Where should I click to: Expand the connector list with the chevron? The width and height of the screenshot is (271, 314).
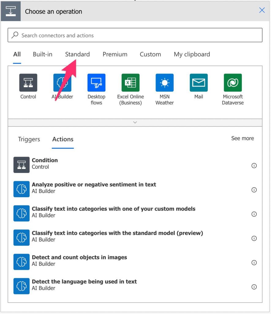coord(135,122)
